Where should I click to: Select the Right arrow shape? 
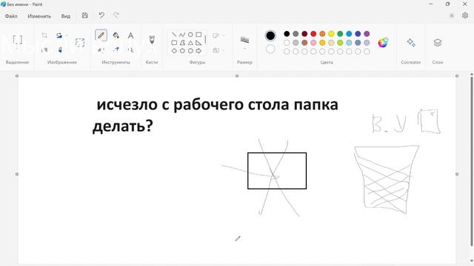click(198, 51)
